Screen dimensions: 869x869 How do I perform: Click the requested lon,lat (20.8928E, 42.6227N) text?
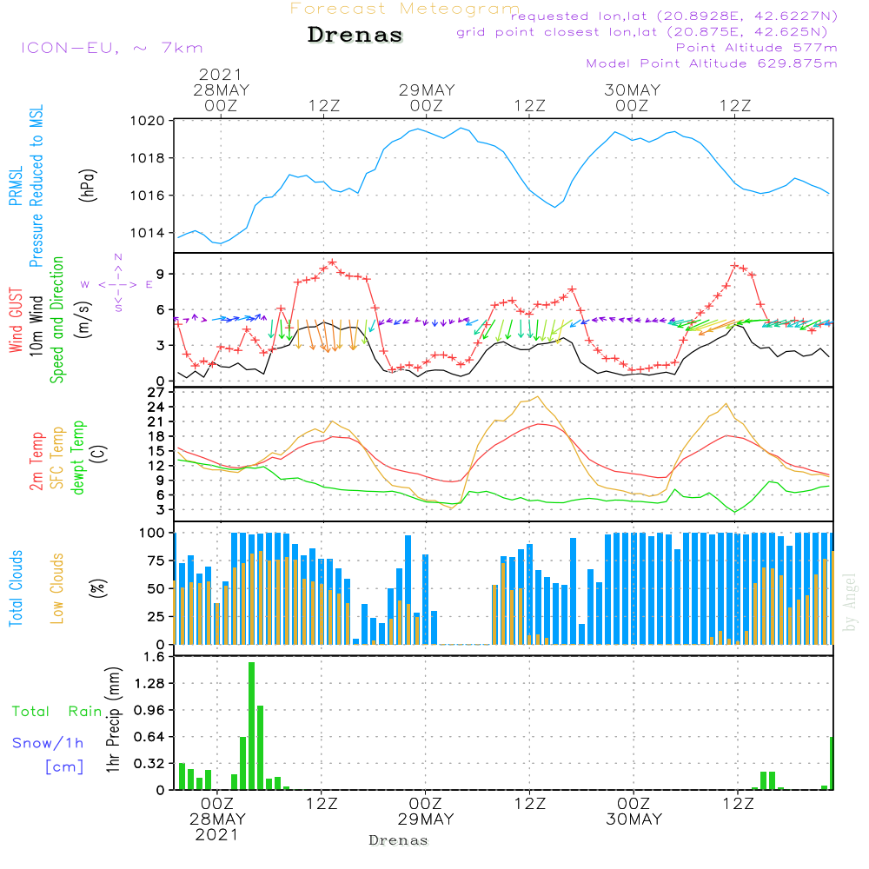pos(674,17)
